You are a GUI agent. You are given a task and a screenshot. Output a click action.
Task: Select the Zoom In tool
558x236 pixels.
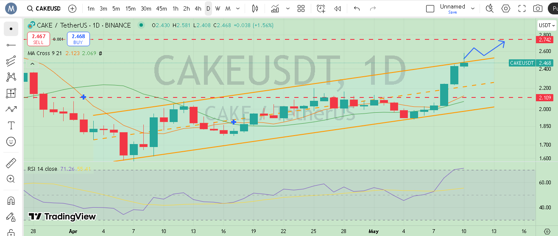(x=11, y=179)
